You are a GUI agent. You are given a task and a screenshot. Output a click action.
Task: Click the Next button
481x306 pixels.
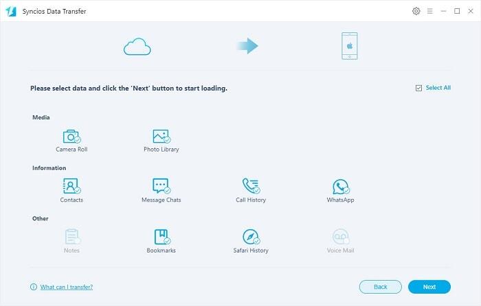click(429, 287)
